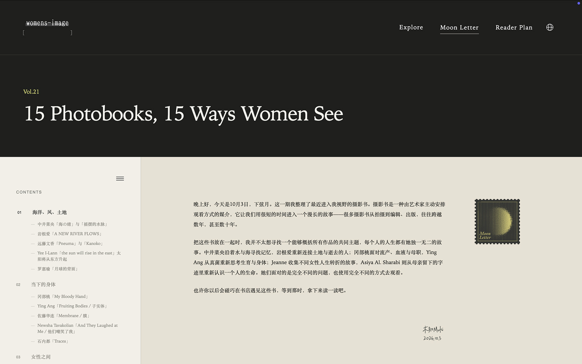This screenshot has height=364, width=582.
Task: Open 冈部桃 My Bloody Hand entry
Action: tap(63, 297)
